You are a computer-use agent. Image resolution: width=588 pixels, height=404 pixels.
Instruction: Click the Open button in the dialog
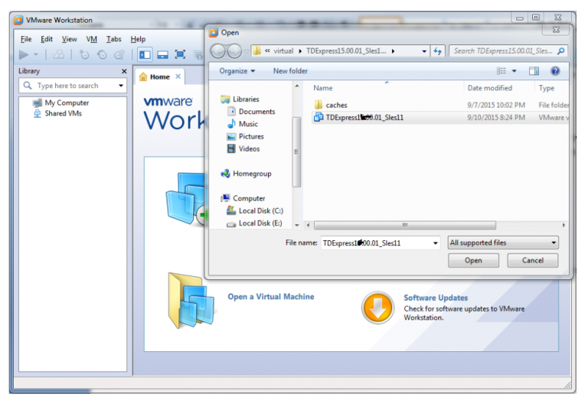pyautogui.click(x=473, y=260)
